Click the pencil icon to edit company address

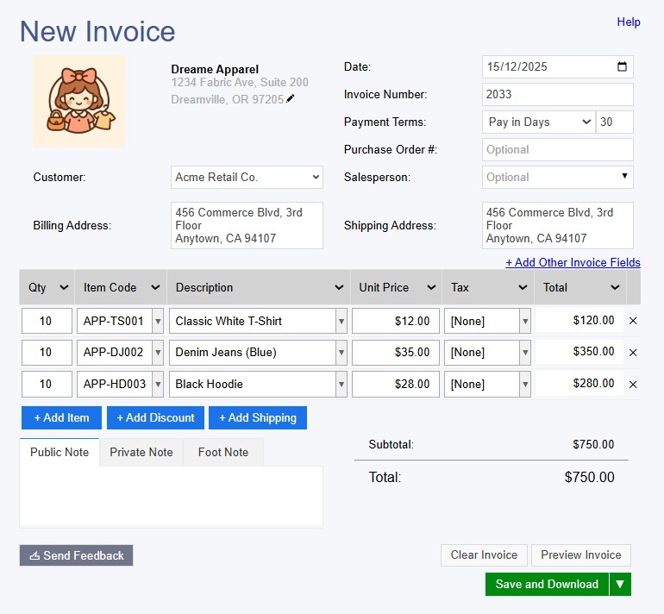point(290,98)
